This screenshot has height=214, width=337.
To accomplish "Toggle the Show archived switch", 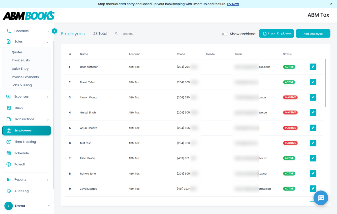I will coord(224,34).
